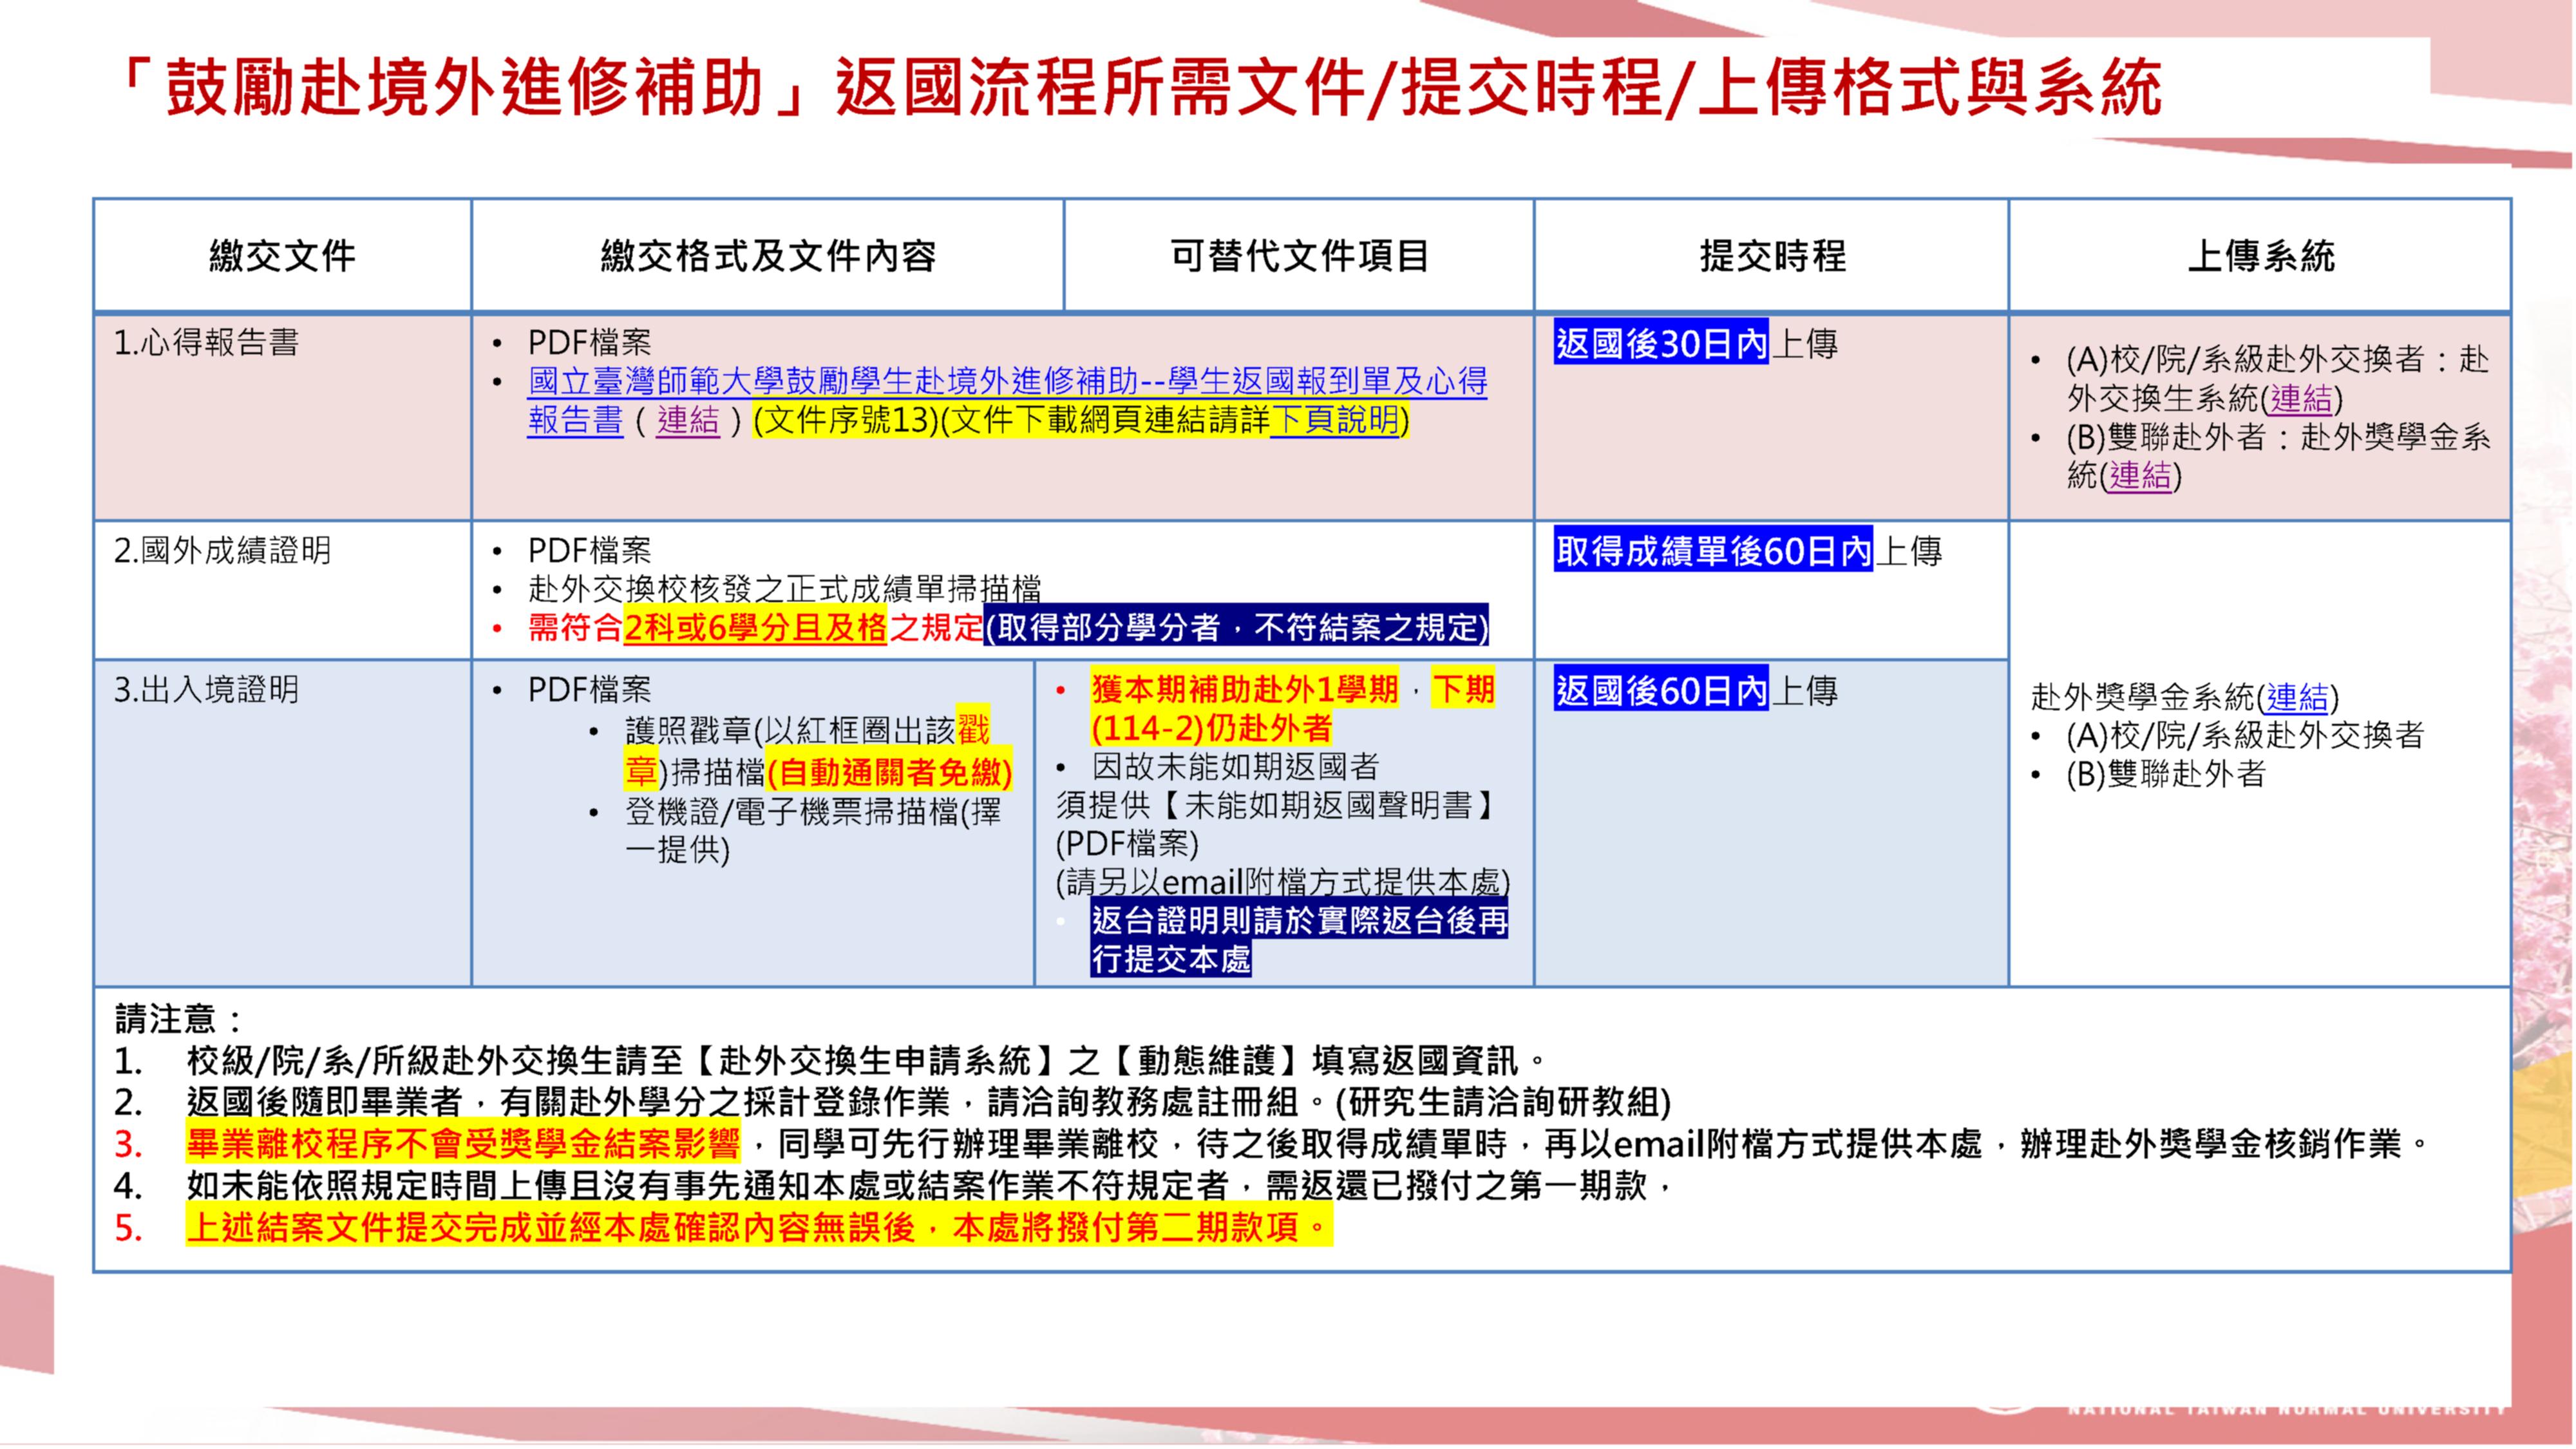Click 連結 beside 赴外交換生系統 in row one

pos(2301,398)
